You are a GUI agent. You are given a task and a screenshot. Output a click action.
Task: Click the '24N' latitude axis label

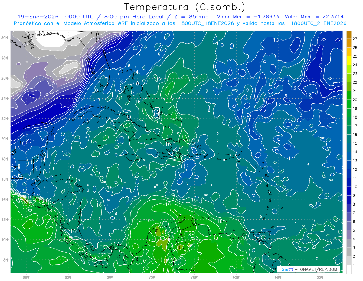(5, 99)
